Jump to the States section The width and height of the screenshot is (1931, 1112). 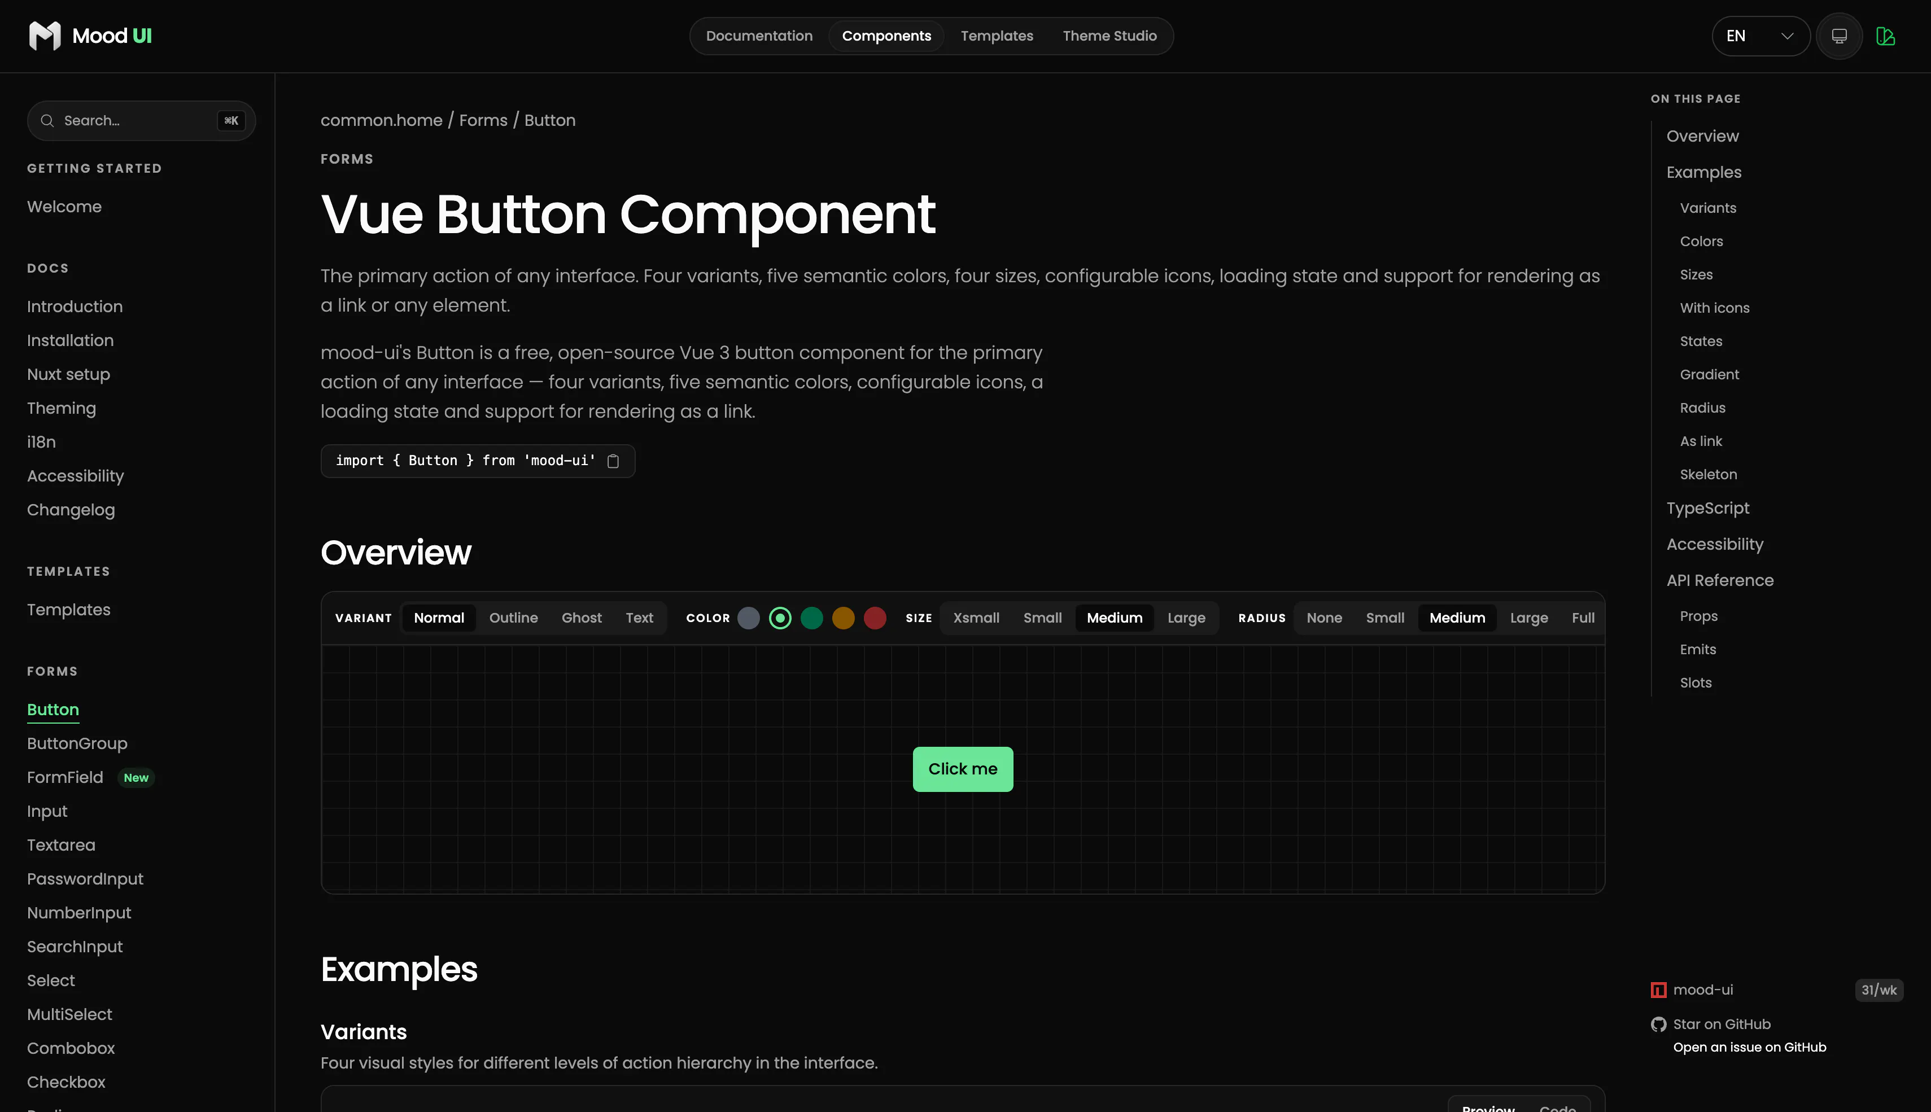point(1701,342)
